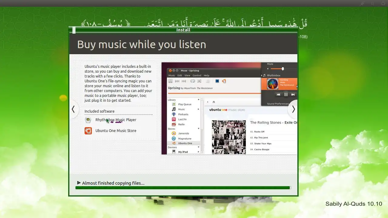
Task: Collapse the Stores section in sidebar
Action: (x=199, y=129)
